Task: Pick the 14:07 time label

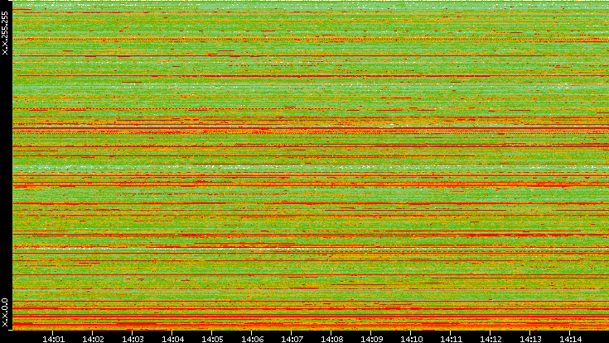Action: tap(292, 339)
